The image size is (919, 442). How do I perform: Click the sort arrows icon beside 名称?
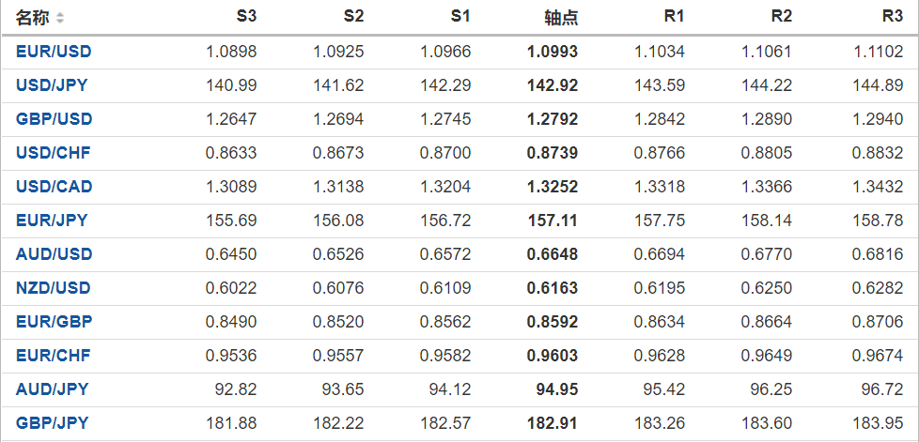(x=61, y=18)
